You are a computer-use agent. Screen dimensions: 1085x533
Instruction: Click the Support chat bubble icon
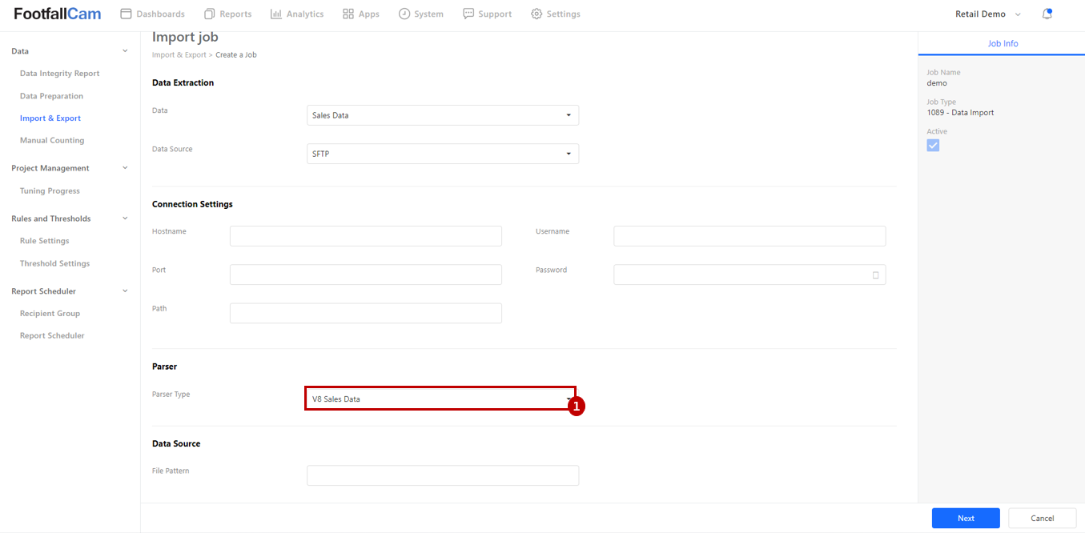click(468, 14)
